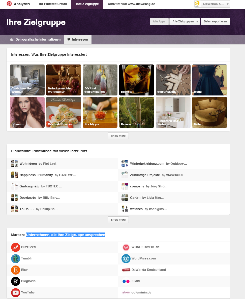
Task: Click the DaWanda Deutschland brand name
Action: tap(149, 270)
